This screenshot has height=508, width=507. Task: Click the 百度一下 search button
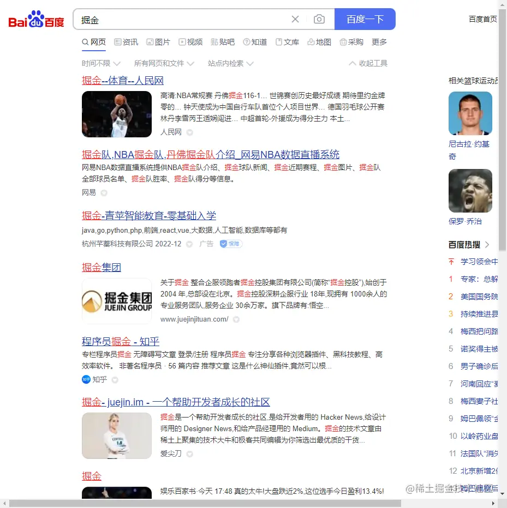365,20
